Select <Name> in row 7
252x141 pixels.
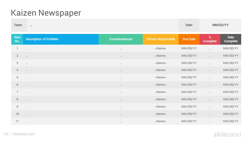[x=161, y=92]
